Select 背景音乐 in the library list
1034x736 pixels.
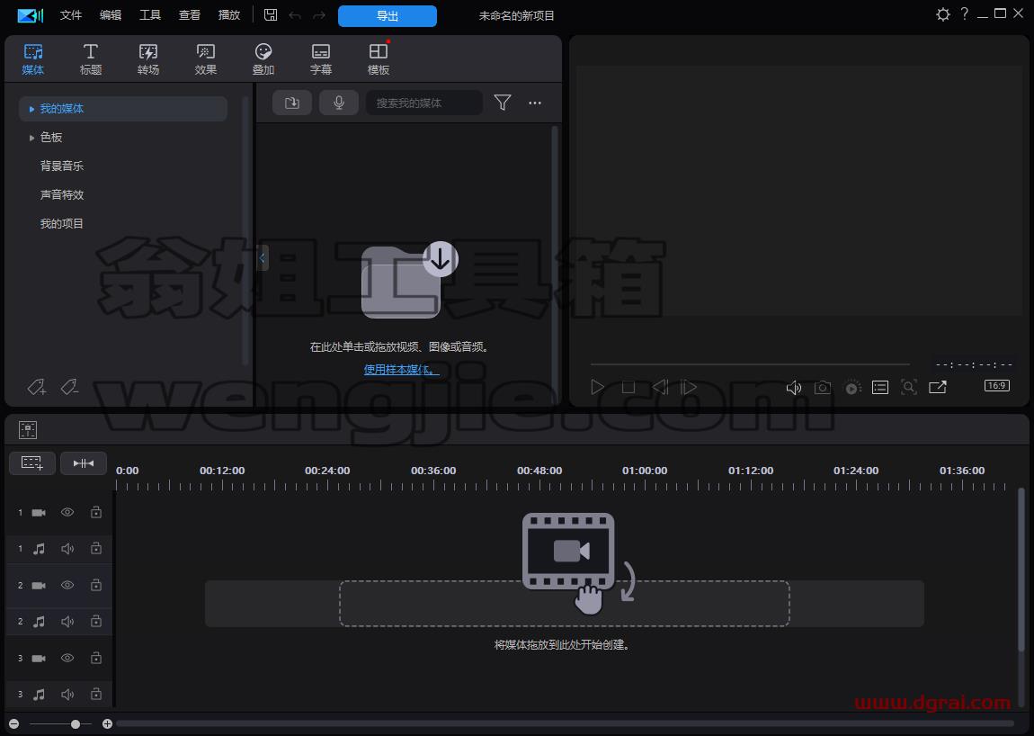click(62, 166)
